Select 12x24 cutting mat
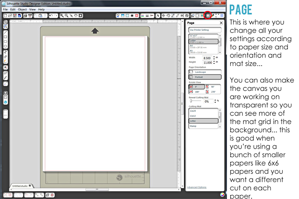The width and height of the screenshot is (299, 199). point(203,111)
